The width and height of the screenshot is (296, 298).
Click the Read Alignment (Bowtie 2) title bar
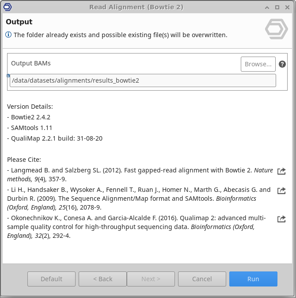(x=136, y=7)
